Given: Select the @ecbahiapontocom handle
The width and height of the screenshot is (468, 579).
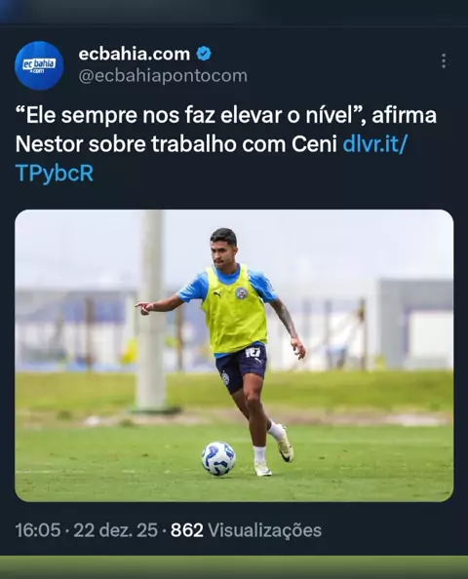Looking at the screenshot, I should pyautogui.click(x=163, y=76).
